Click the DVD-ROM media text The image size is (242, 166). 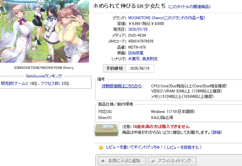(x=137, y=35)
